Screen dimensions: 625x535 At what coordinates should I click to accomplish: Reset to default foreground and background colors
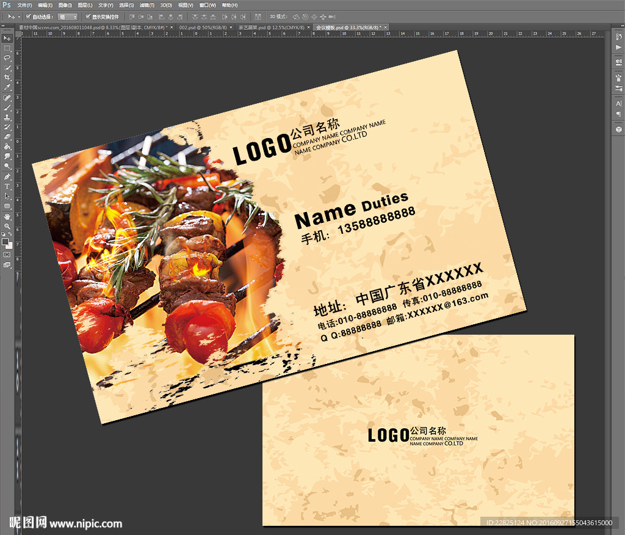point(4,234)
